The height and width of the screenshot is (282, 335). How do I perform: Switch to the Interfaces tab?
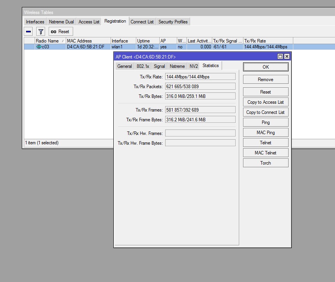[35, 22]
